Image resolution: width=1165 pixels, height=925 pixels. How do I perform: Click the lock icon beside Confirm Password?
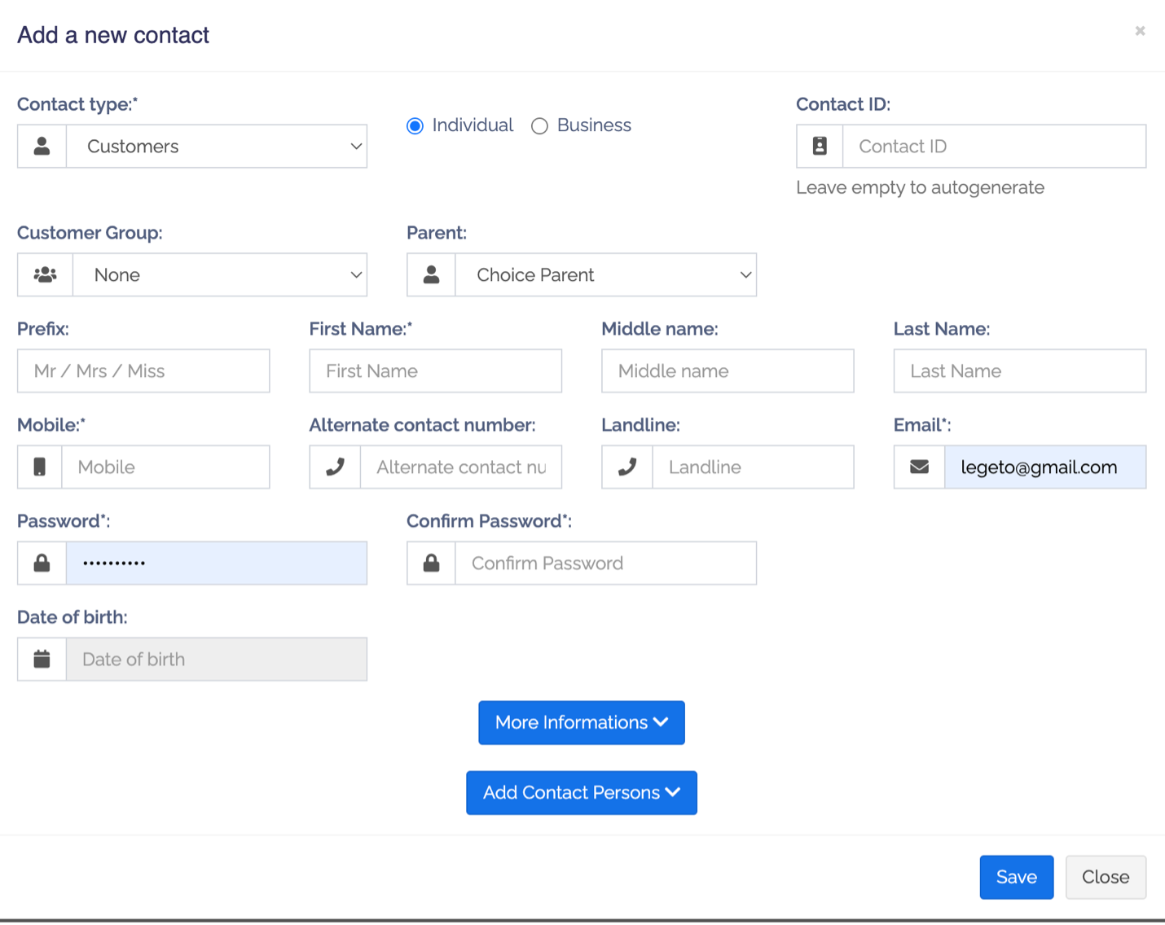(x=431, y=563)
